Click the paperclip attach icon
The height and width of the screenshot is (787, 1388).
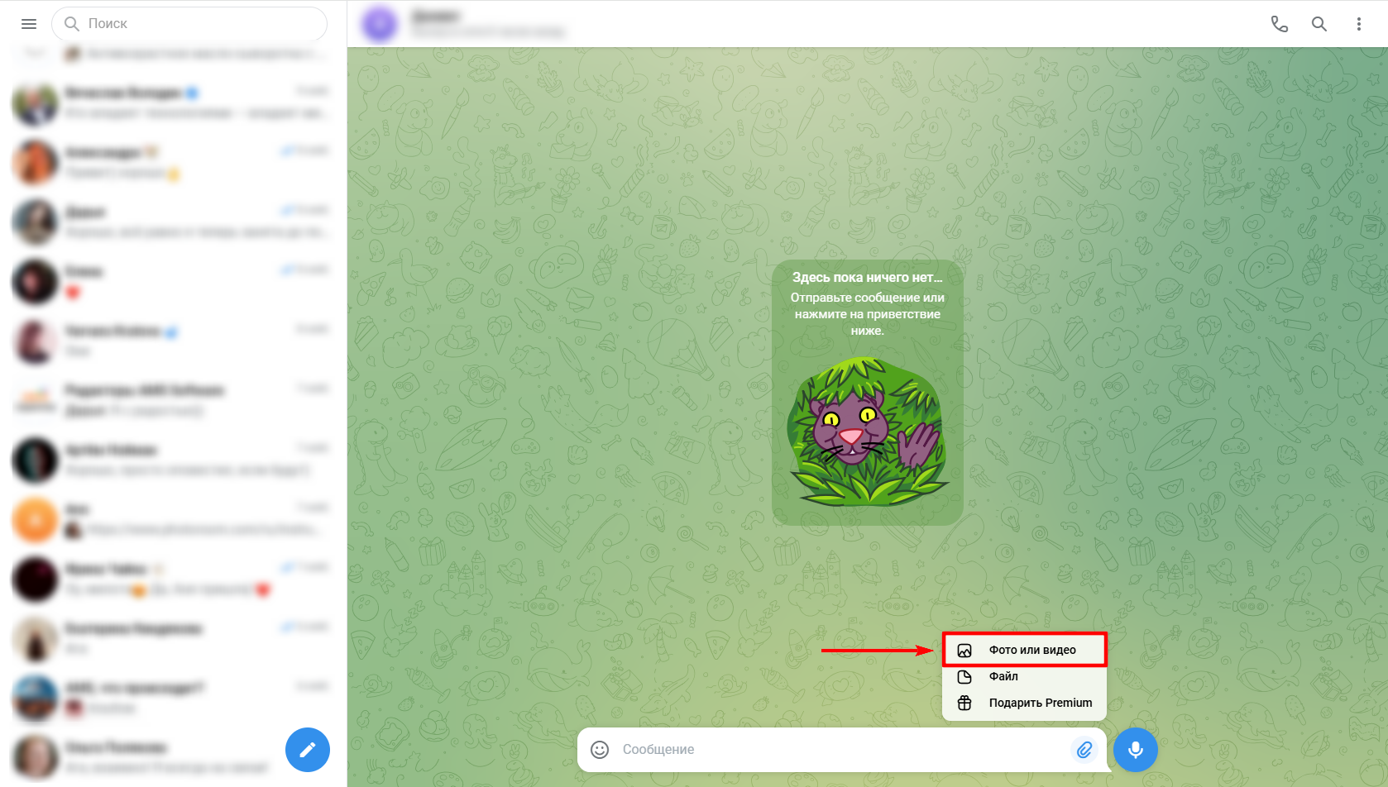point(1084,749)
